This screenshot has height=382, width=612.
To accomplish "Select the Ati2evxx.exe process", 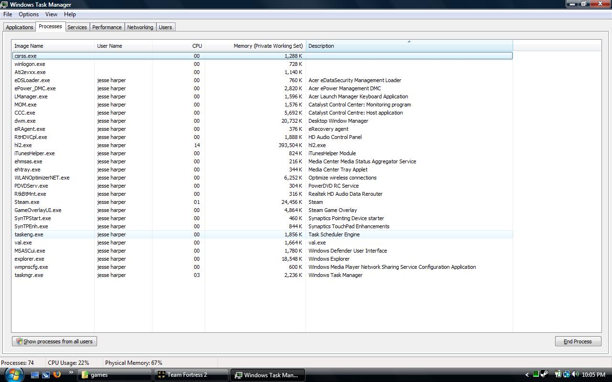I will coord(262,72).
